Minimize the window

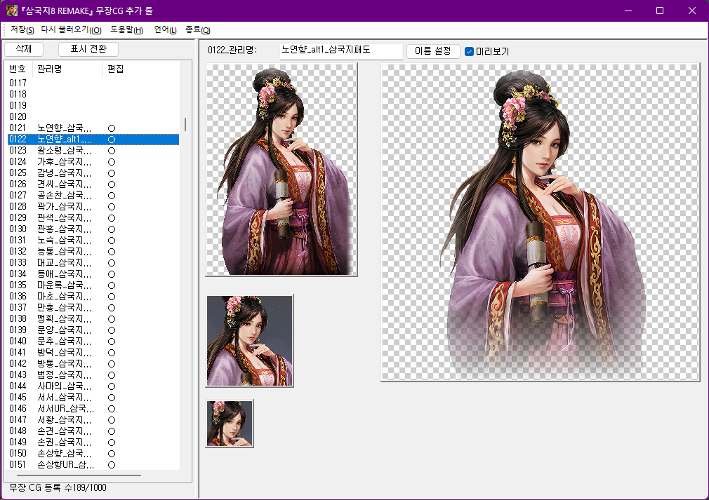point(628,11)
